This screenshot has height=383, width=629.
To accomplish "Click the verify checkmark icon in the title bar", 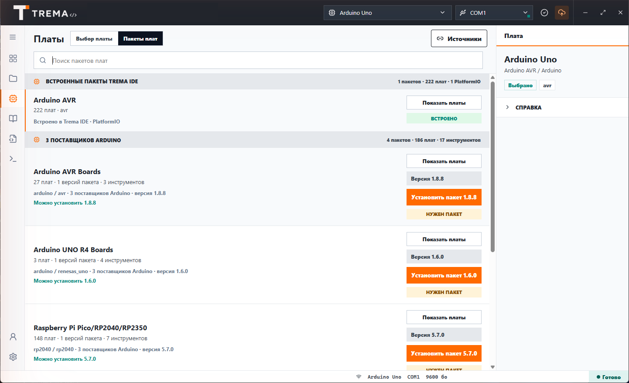I will (x=544, y=13).
